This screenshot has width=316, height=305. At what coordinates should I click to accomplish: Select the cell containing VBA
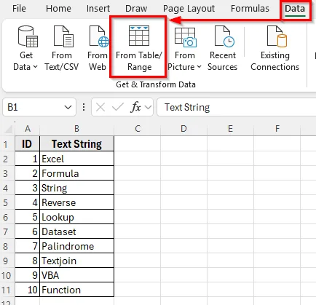click(x=76, y=275)
